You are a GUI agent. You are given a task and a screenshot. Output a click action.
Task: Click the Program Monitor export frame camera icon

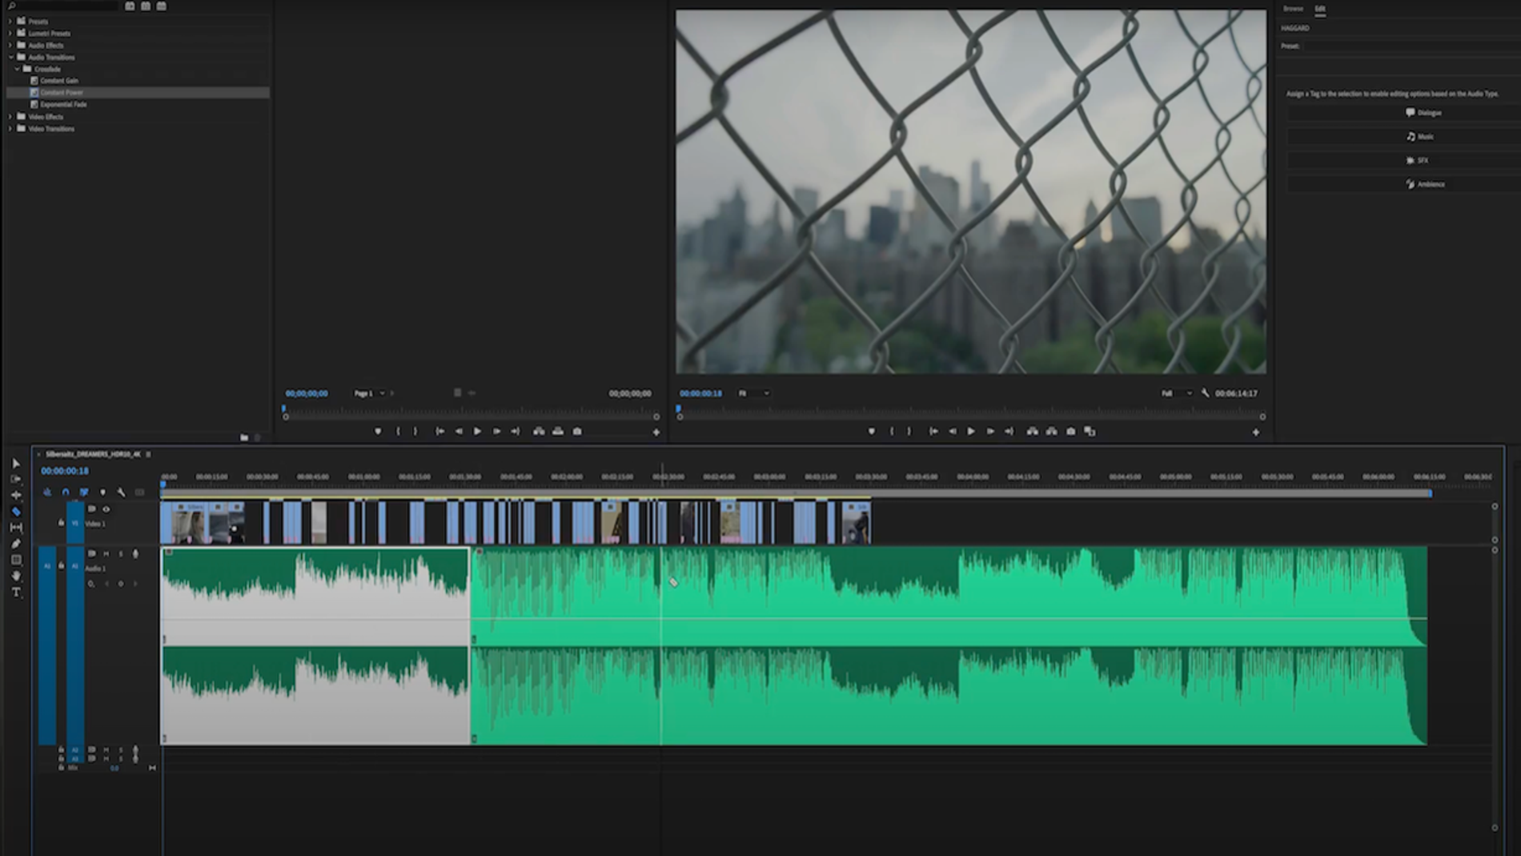pos(1070,432)
